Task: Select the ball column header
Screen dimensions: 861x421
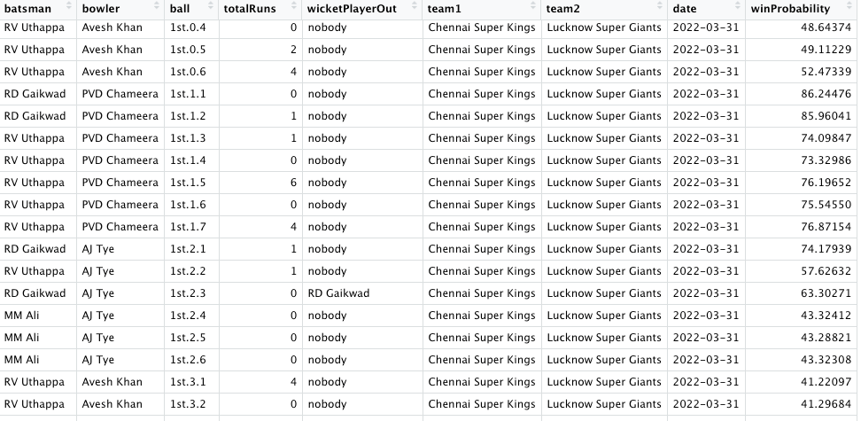Action: (180, 8)
